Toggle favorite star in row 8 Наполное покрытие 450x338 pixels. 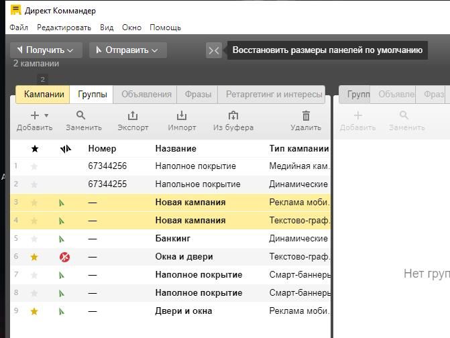(34, 293)
